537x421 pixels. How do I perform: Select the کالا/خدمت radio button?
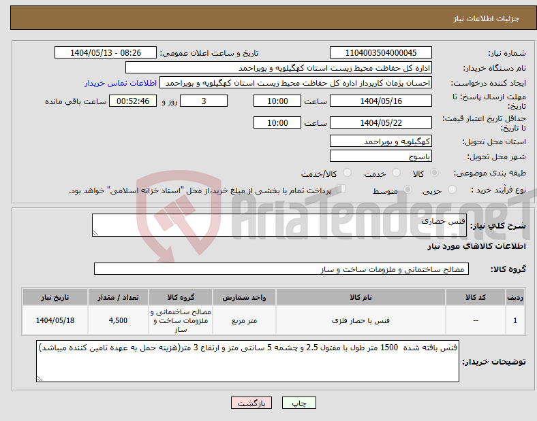348,173
